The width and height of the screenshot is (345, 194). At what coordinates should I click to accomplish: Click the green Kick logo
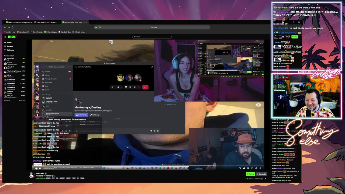pyautogui.click(x=12, y=37)
